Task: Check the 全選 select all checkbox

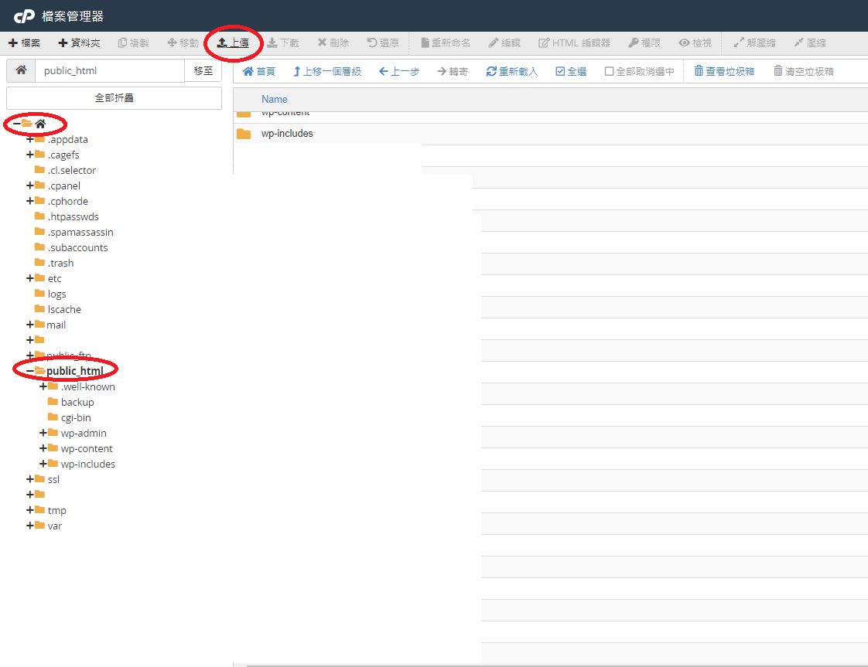Action: click(561, 72)
